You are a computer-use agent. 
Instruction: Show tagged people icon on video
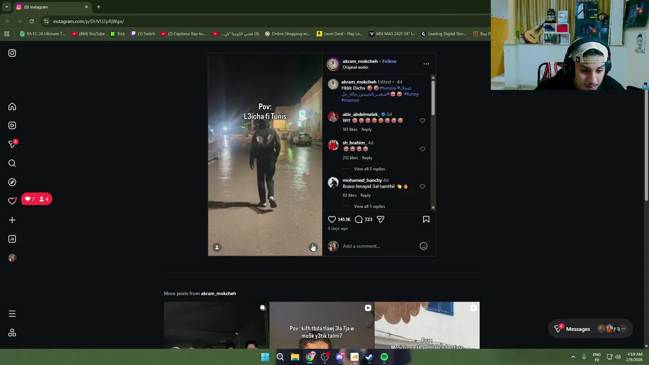(x=217, y=247)
